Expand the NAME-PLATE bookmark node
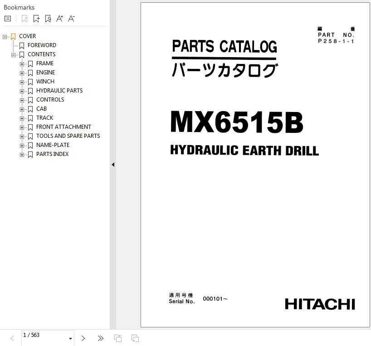The image size is (371, 346). click(22, 146)
